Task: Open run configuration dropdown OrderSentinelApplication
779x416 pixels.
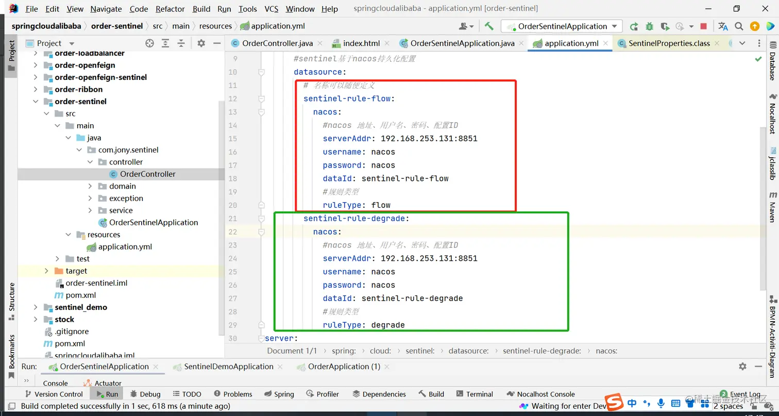Action: pos(562,26)
